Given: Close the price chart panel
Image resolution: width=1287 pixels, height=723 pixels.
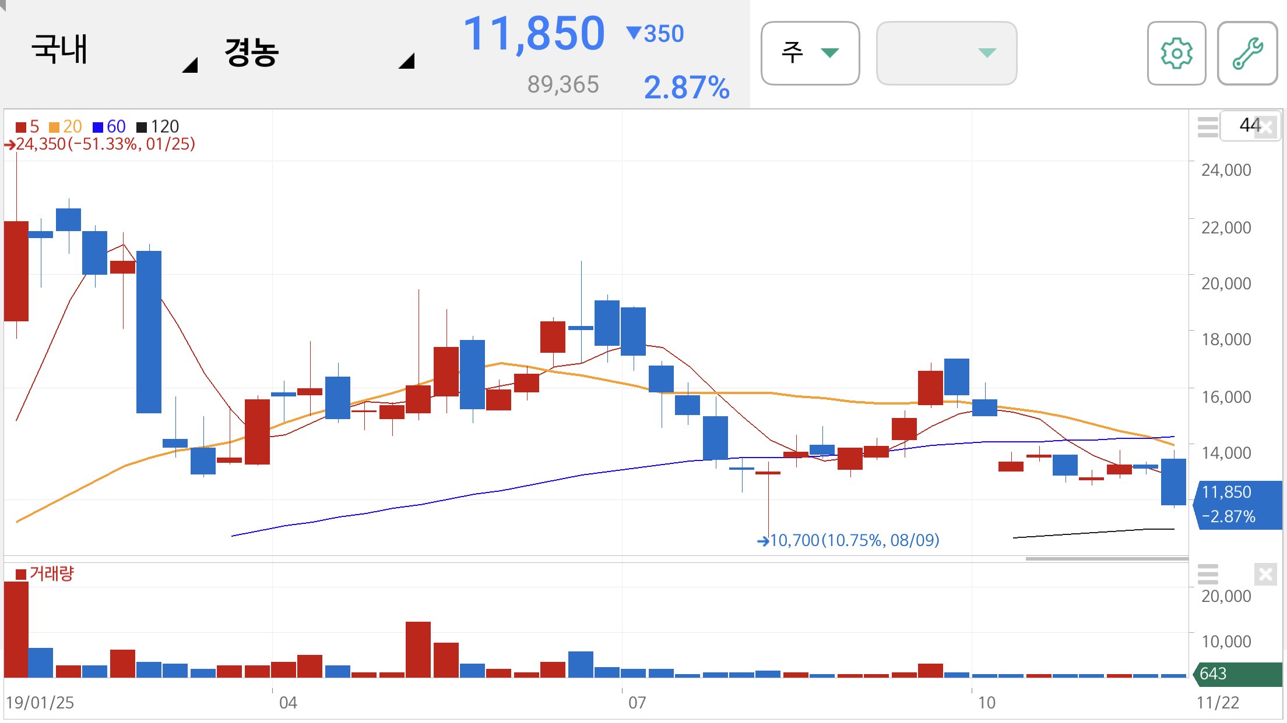Looking at the screenshot, I should coord(1266,127).
